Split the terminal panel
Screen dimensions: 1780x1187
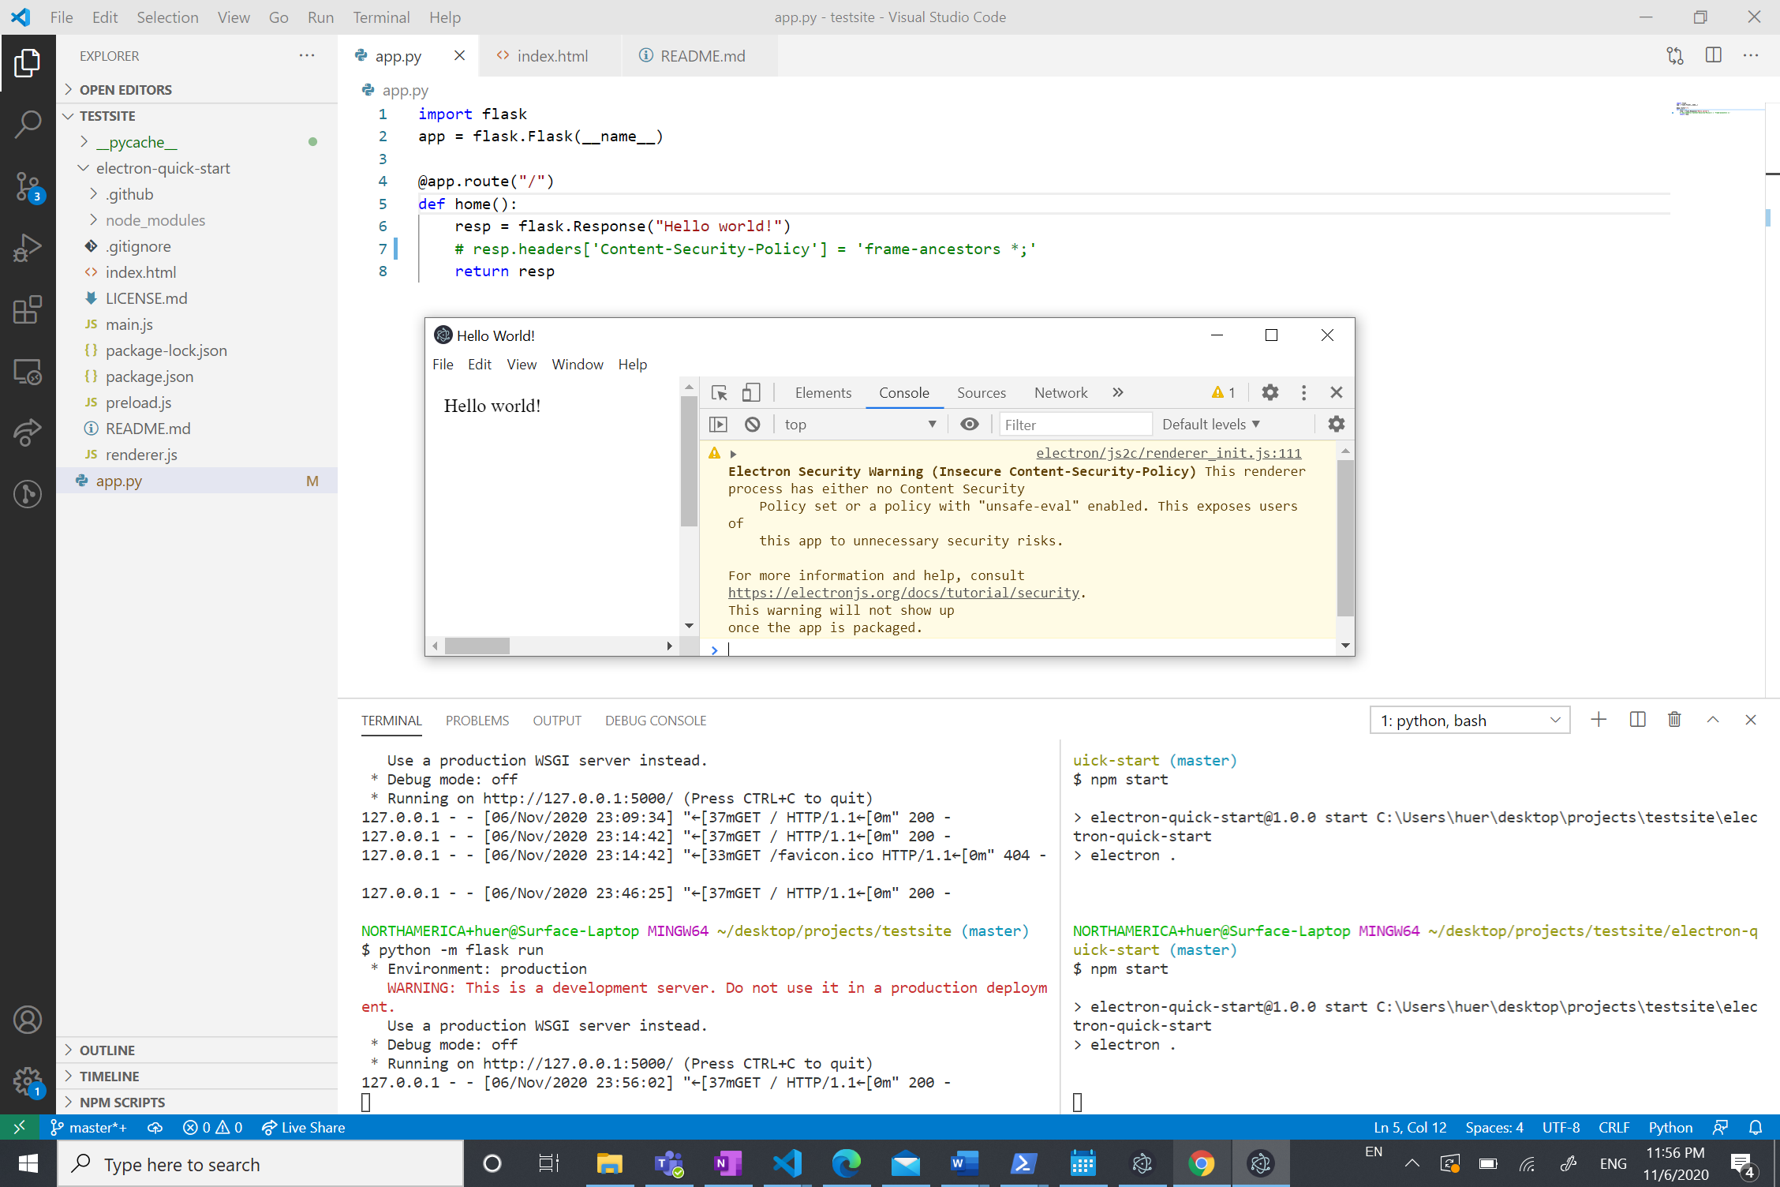pos(1637,720)
